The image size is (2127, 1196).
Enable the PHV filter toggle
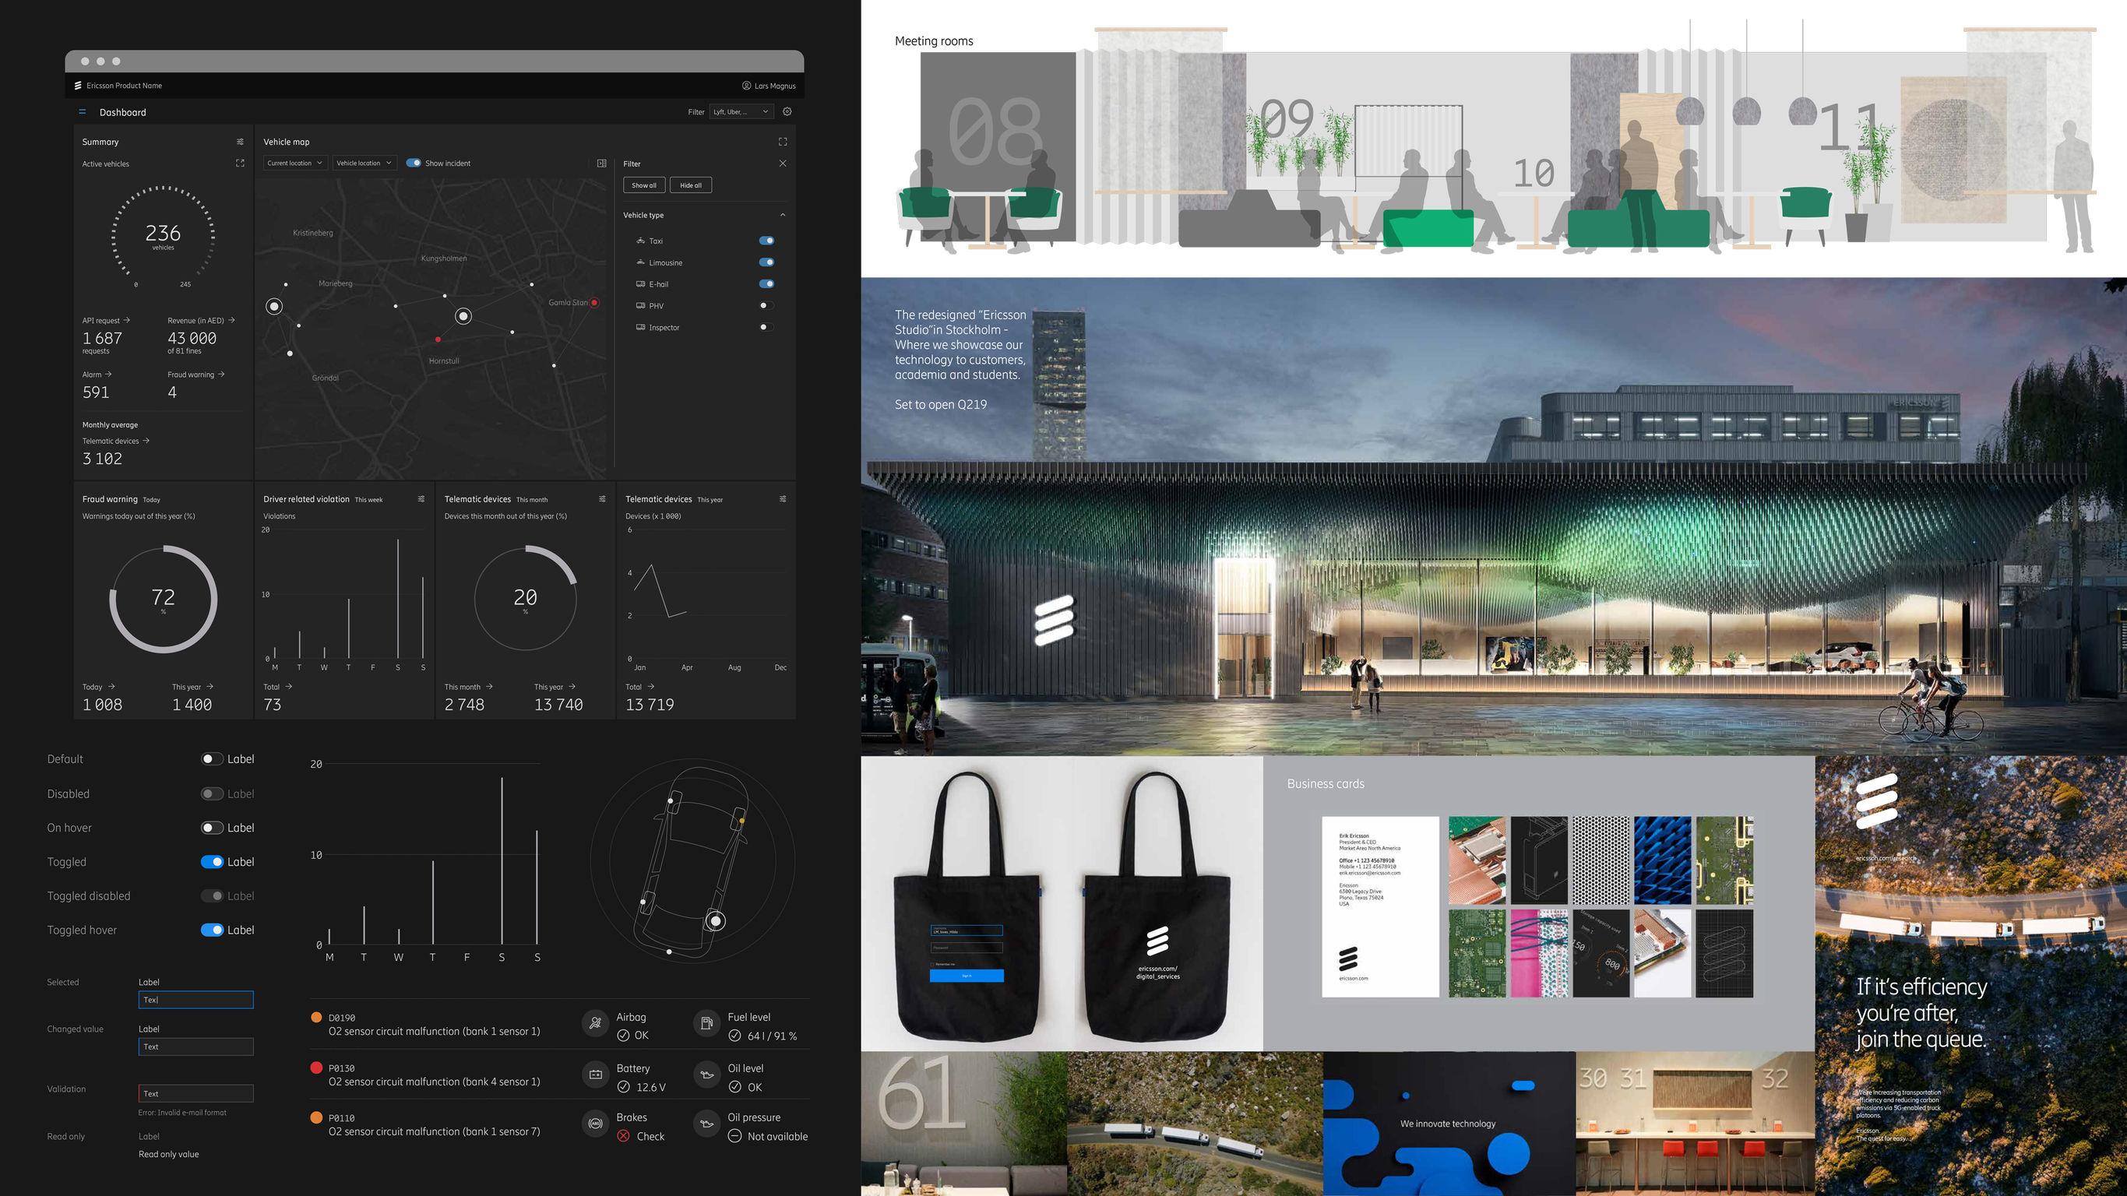(x=766, y=305)
